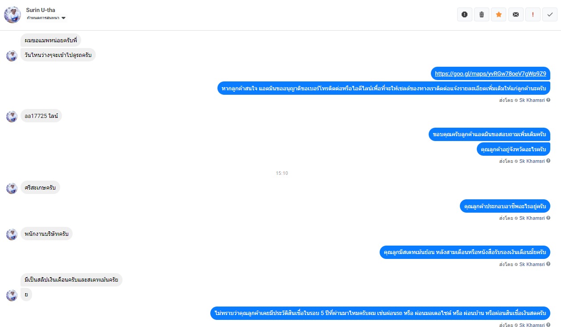The height and width of the screenshot is (327, 561).
Task: Select the ผมขอแมพหน่อยครับพี่ message bubble
Action: point(51,40)
